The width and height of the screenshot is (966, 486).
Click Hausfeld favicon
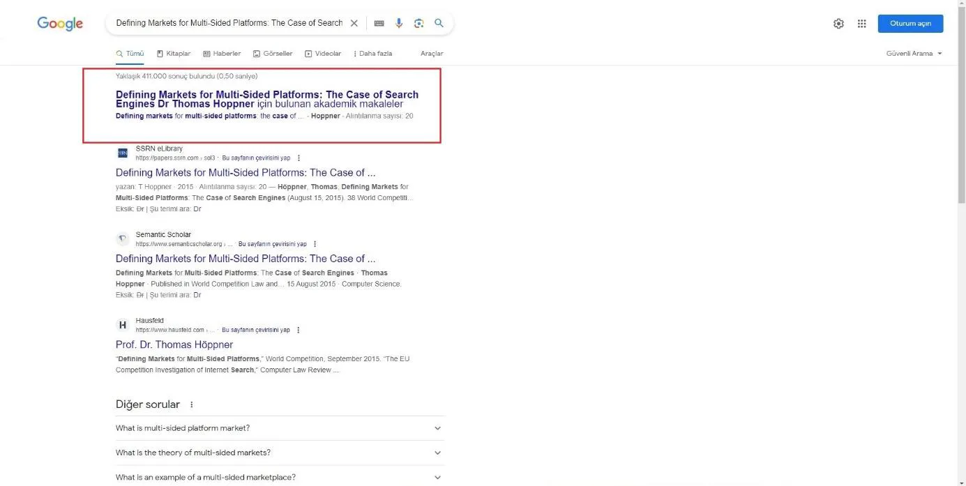tap(122, 325)
